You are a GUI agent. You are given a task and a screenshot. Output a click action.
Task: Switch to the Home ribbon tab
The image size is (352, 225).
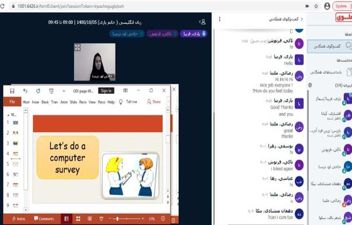pos(26,102)
